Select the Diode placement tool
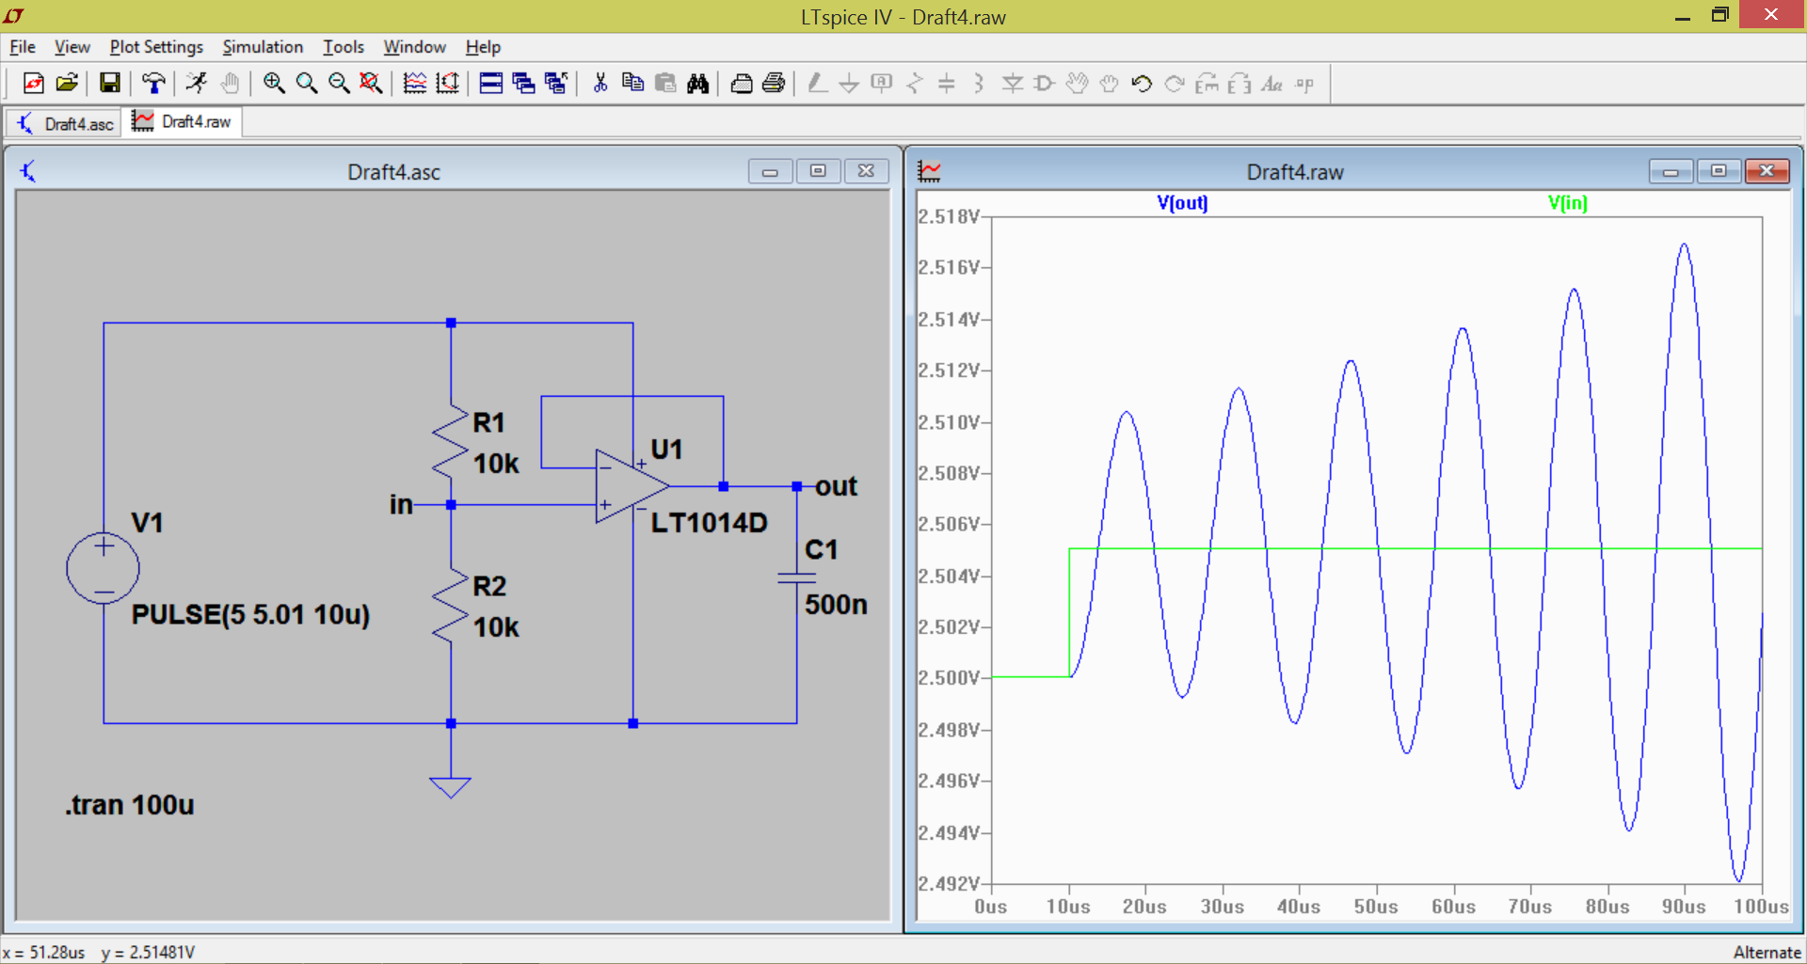This screenshot has height=964, width=1807. pyautogui.click(x=1013, y=84)
